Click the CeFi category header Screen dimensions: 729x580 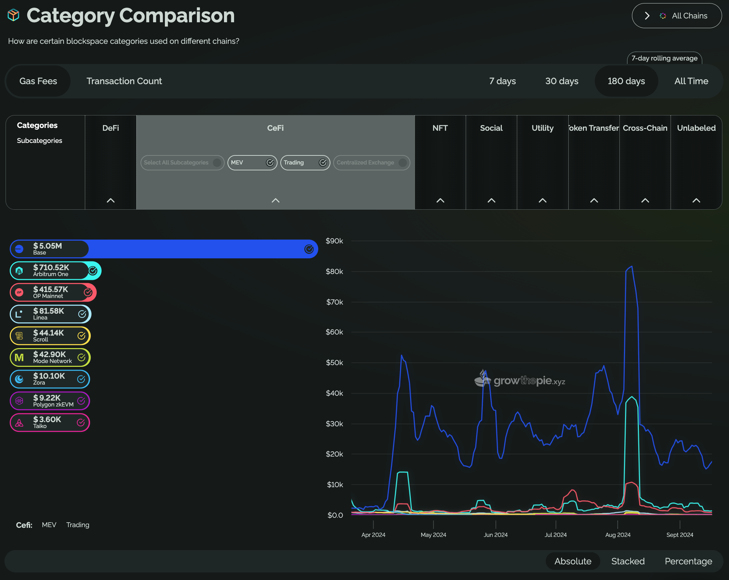click(x=275, y=128)
